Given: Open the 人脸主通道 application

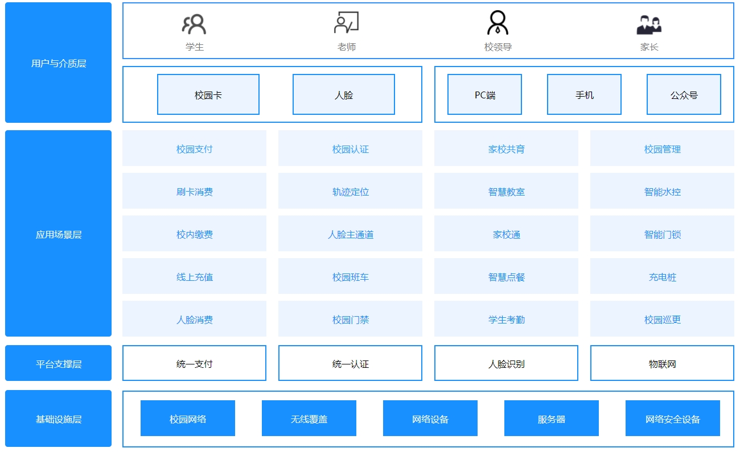Looking at the screenshot, I should (350, 234).
